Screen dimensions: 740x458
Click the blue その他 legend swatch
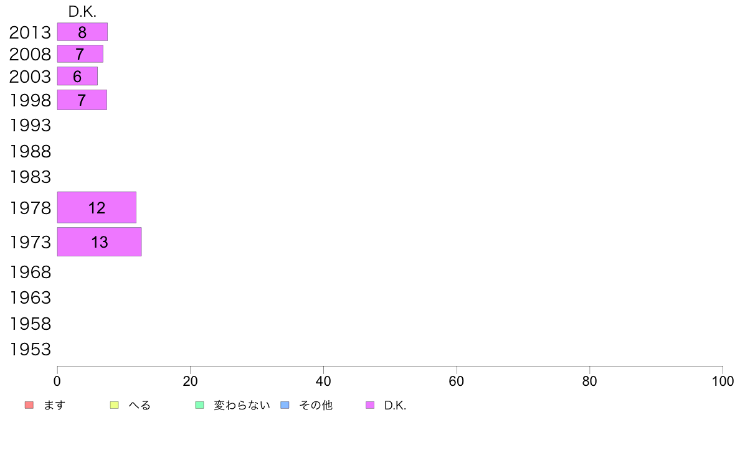pos(285,405)
